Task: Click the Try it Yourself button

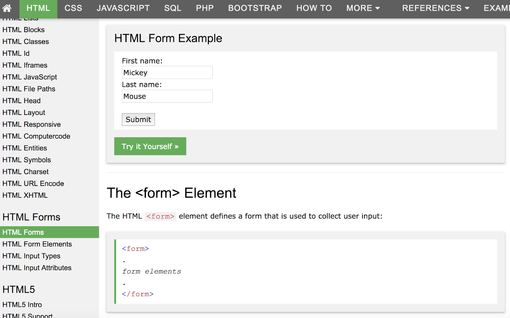Action: click(x=150, y=146)
